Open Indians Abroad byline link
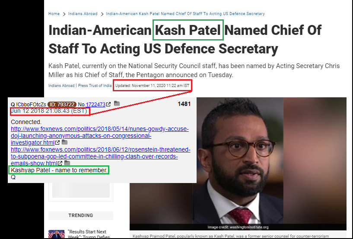Image resolution: width=353 pixels, height=239 pixels. click(x=61, y=86)
